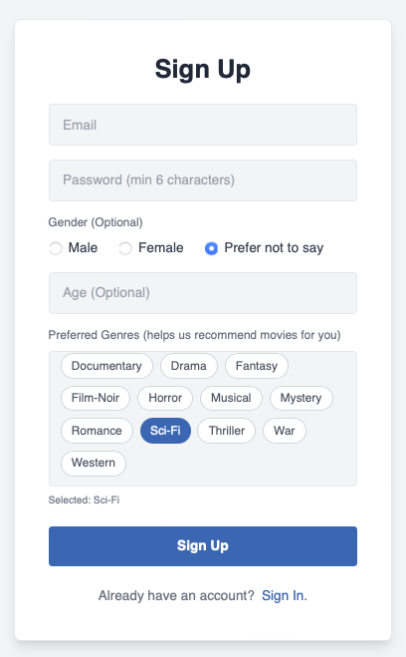
Task: Deselect the Sci-Fi genre chip
Action: [165, 431]
